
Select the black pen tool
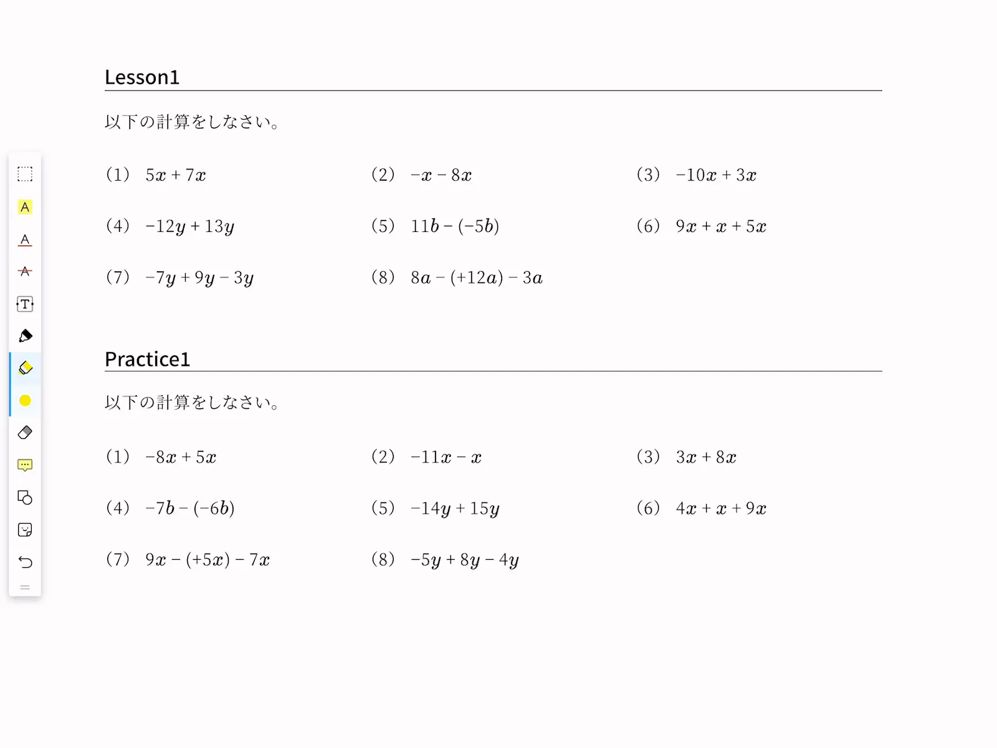pyautogui.click(x=25, y=336)
